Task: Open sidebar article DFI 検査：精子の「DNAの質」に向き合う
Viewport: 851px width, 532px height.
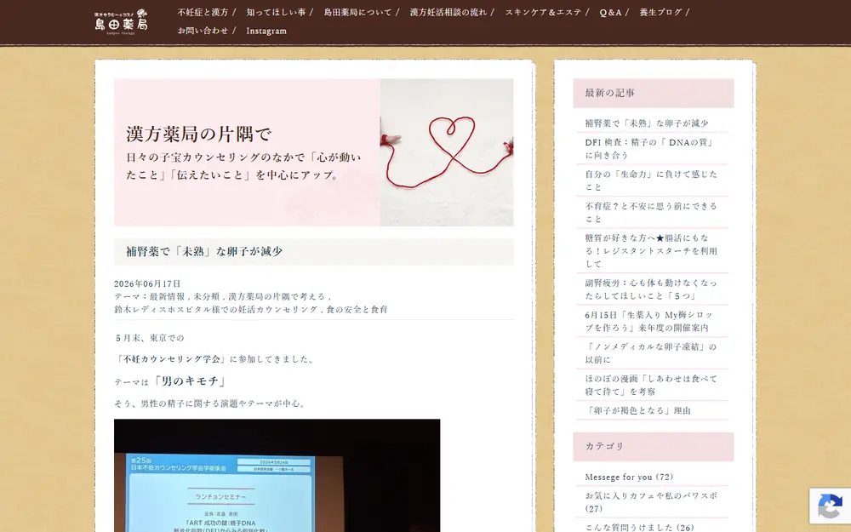Action: pyautogui.click(x=650, y=149)
